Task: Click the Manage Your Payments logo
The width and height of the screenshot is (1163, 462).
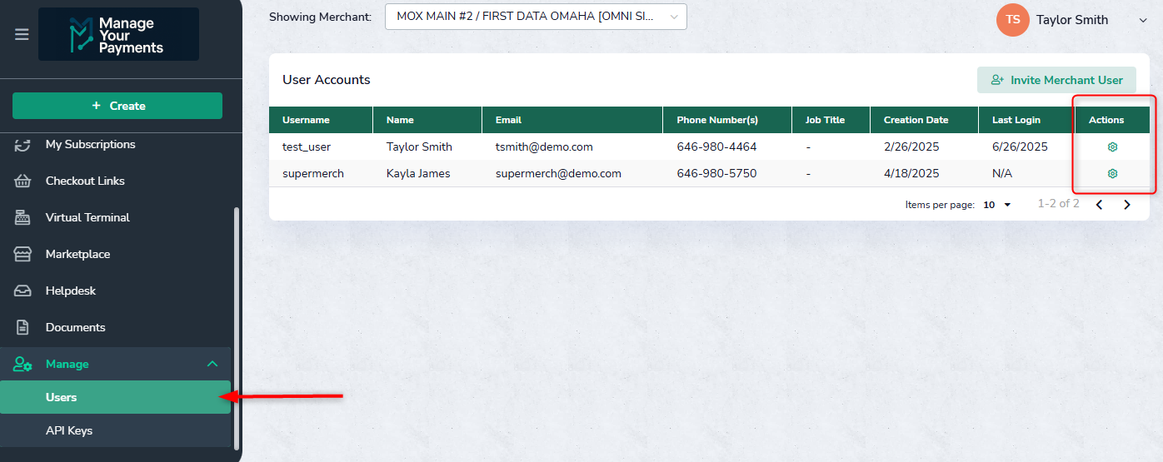Action: (118, 35)
